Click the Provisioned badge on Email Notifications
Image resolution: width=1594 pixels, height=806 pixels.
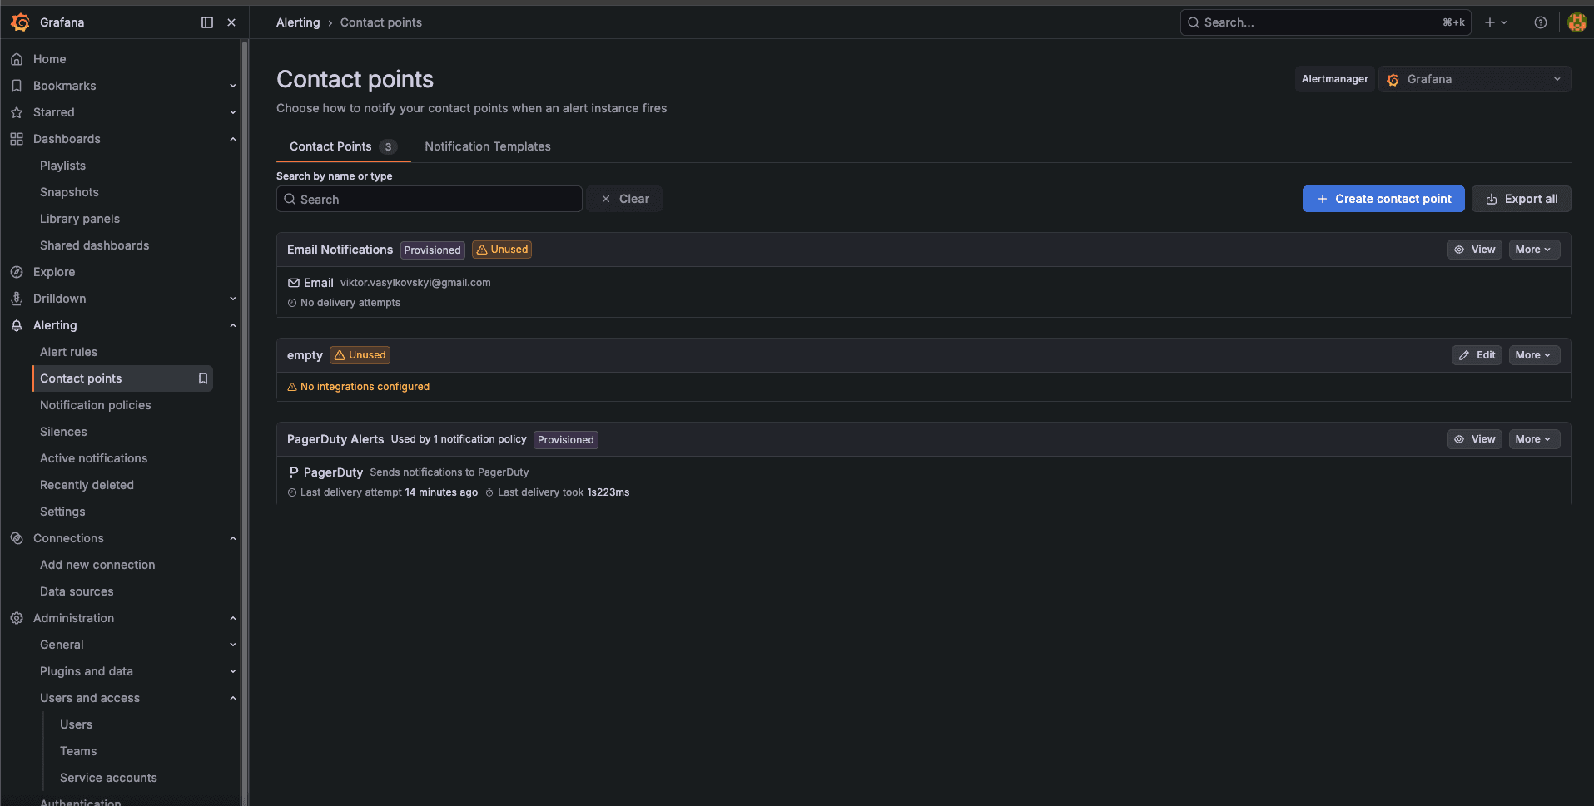pos(432,250)
